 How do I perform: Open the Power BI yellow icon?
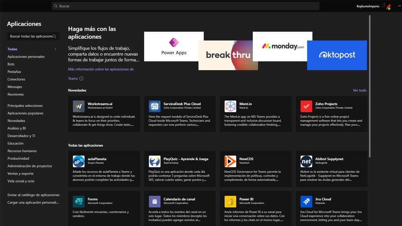230,202
